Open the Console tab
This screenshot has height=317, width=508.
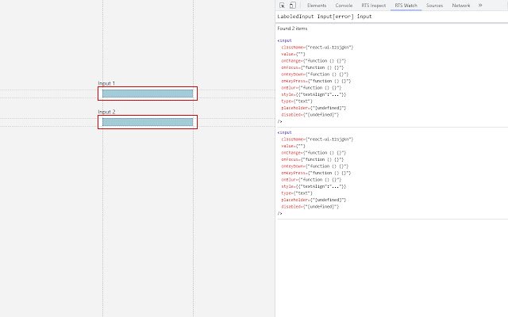coord(344,6)
